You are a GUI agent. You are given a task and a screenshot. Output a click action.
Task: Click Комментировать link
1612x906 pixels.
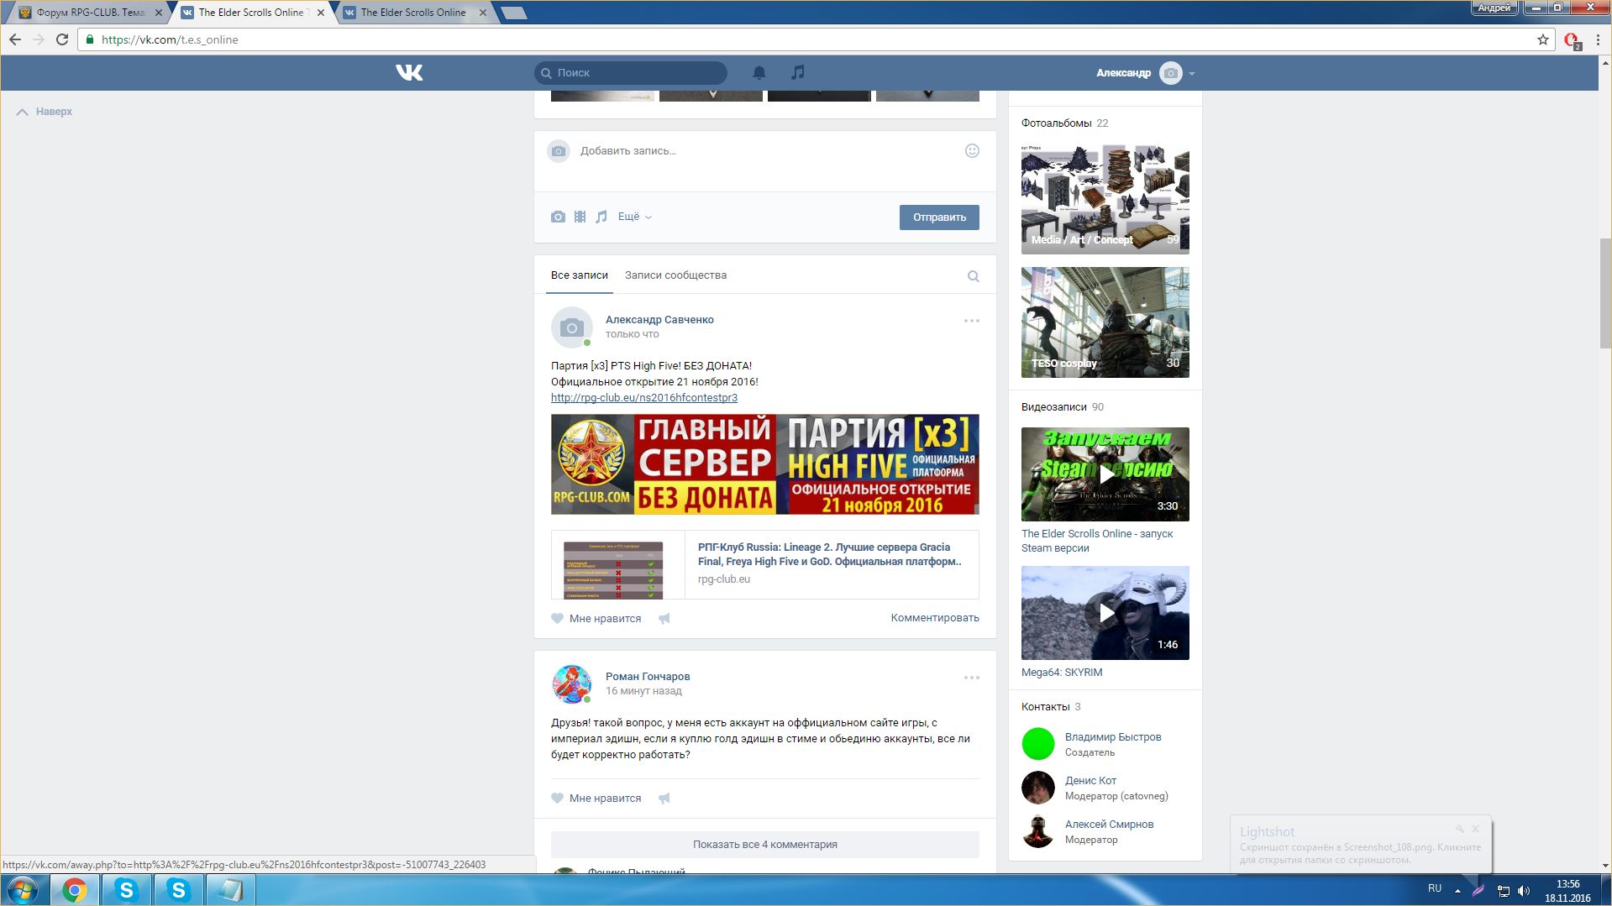coord(935,618)
